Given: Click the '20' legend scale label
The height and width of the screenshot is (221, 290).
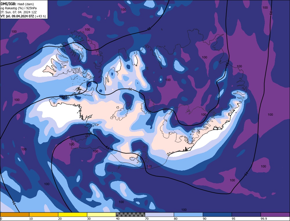Looking at the screenshot, I should point(60,219).
